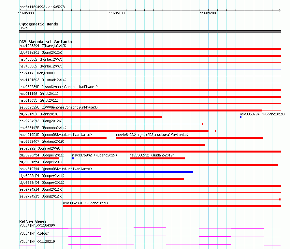Click dgv8221n54 (Cooper2011) label
The width and height of the screenshot is (290, 249).
coord(42,162)
